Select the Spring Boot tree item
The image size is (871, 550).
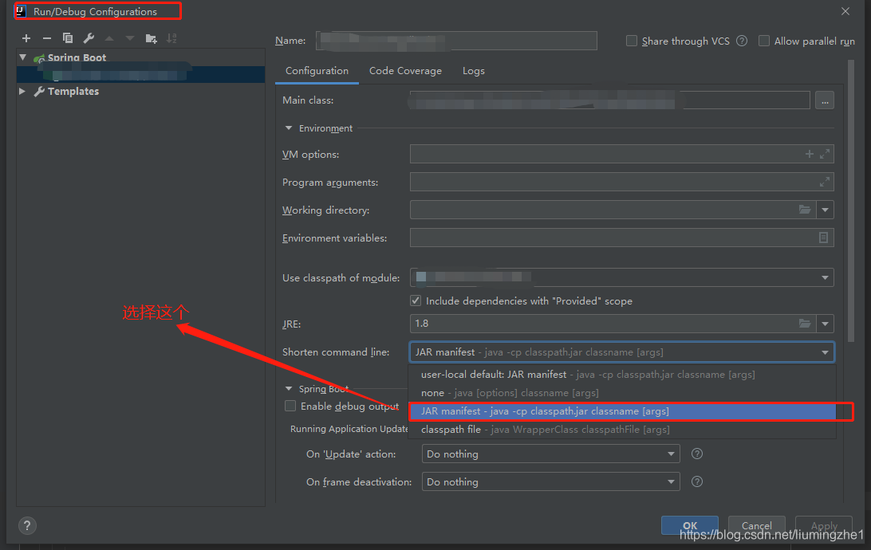(77, 57)
